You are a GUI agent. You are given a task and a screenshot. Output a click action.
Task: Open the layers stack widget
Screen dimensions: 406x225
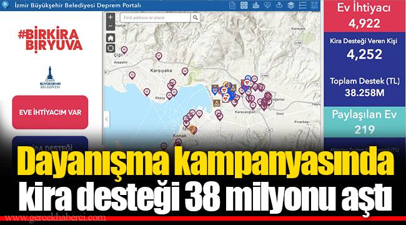pos(291,6)
